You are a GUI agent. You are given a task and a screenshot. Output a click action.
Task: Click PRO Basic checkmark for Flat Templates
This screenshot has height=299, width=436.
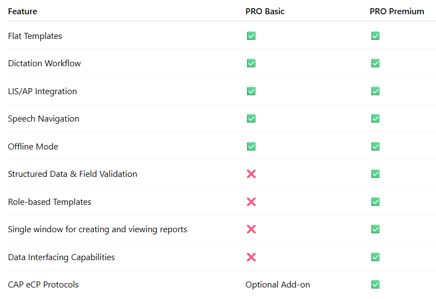251,36
